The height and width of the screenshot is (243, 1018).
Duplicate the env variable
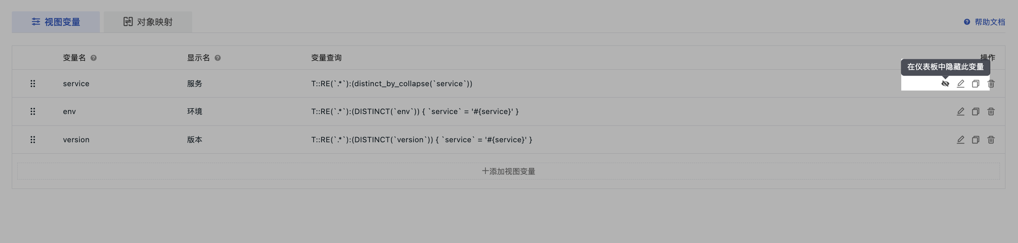pyautogui.click(x=975, y=111)
